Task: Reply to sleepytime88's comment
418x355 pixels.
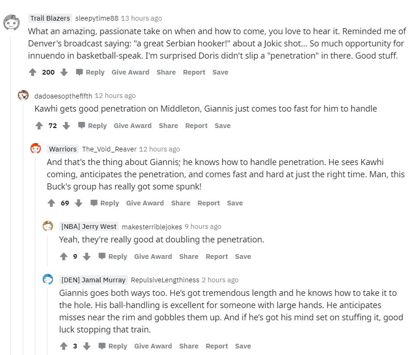Action: (x=90, y=72)
